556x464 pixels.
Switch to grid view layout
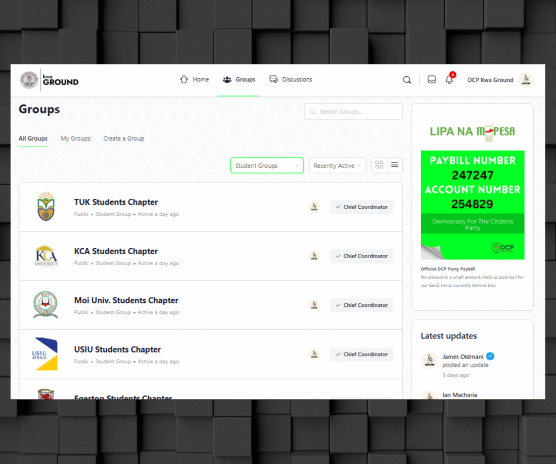[379, 165]
